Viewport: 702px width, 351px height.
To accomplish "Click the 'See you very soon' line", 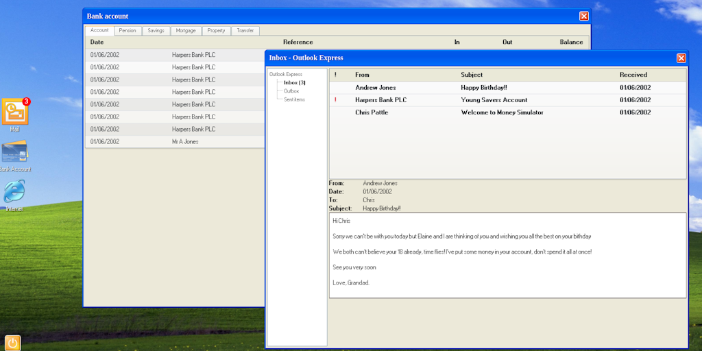I will click(x=354, y=267).
